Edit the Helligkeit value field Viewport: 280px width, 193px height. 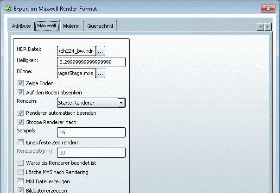tap(91, 62)
